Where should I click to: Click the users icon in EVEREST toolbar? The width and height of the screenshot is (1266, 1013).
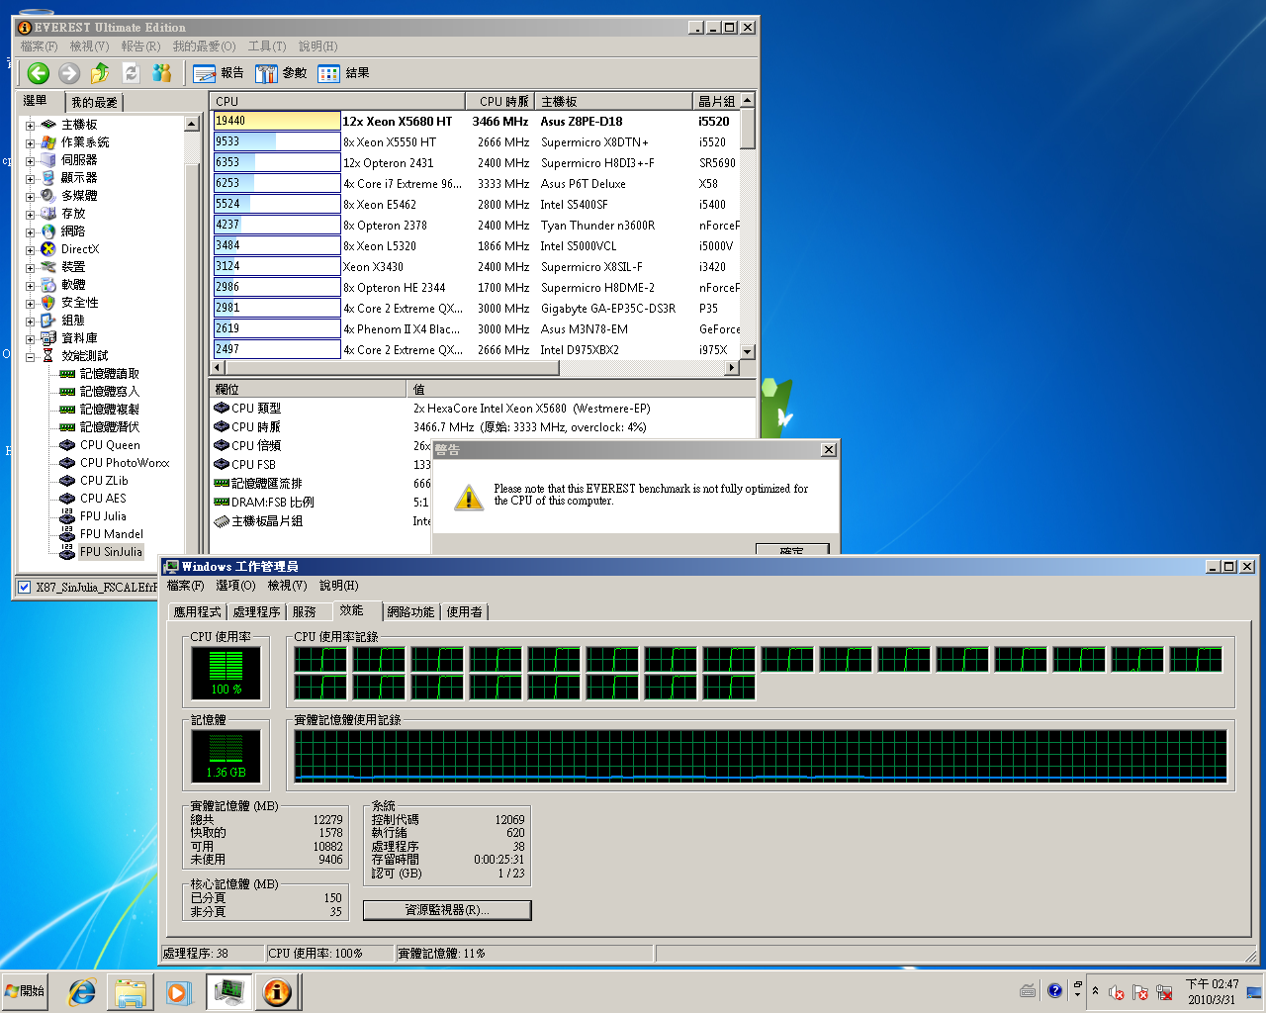pyautogui.click(x=161, y=72)
